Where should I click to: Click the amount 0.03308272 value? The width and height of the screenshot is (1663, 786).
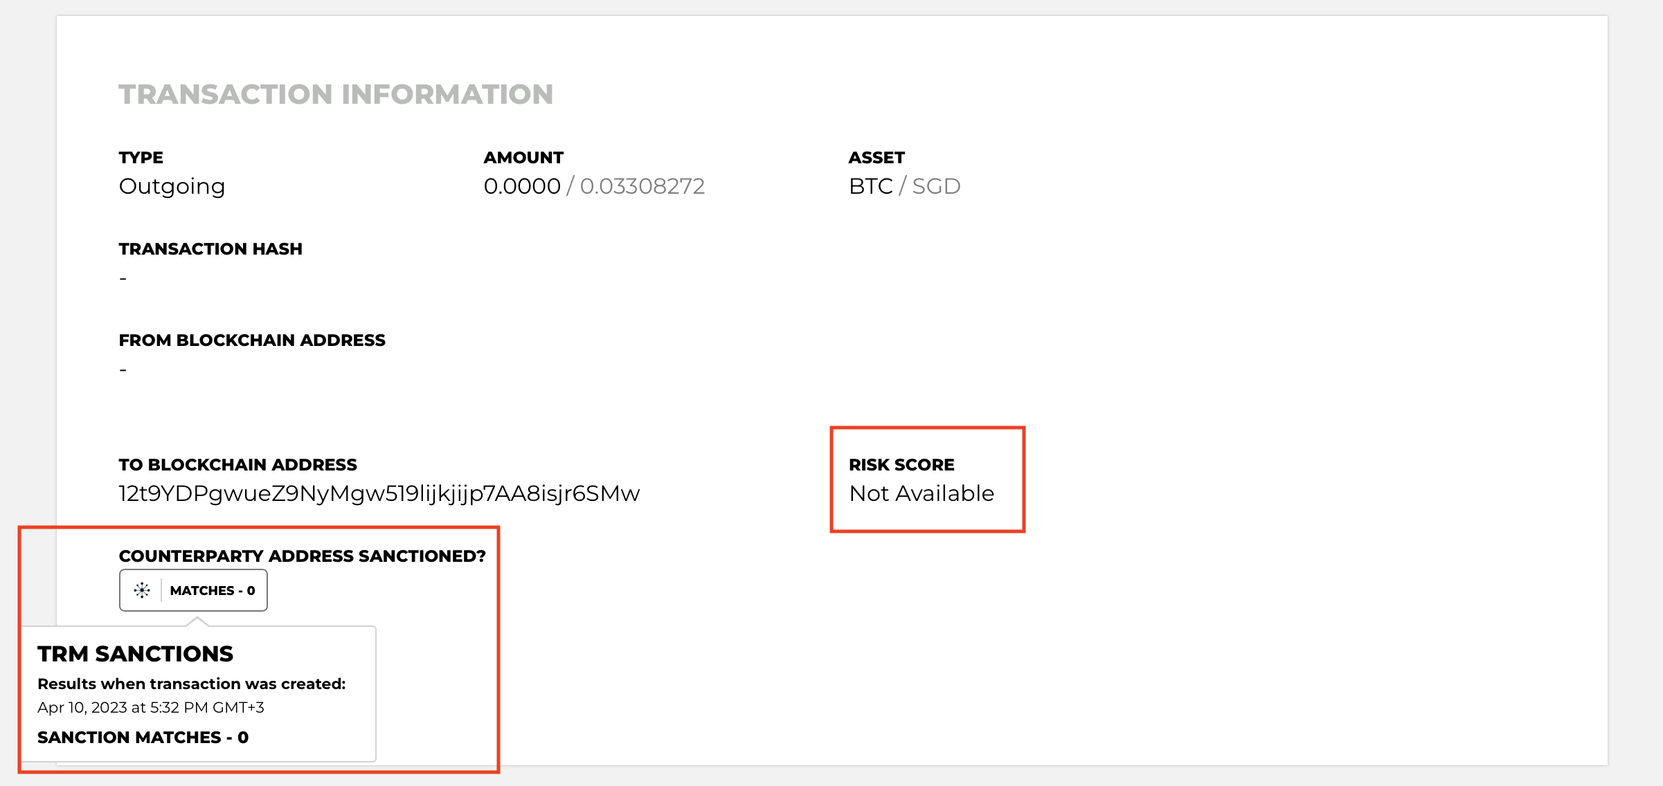pos(642,186)
